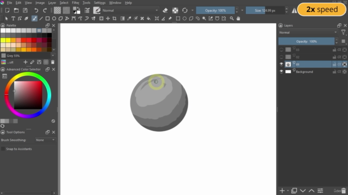The image size is (348, 195).
Task: Select the Fill bucket tool
Action: (x=148, y=18)
